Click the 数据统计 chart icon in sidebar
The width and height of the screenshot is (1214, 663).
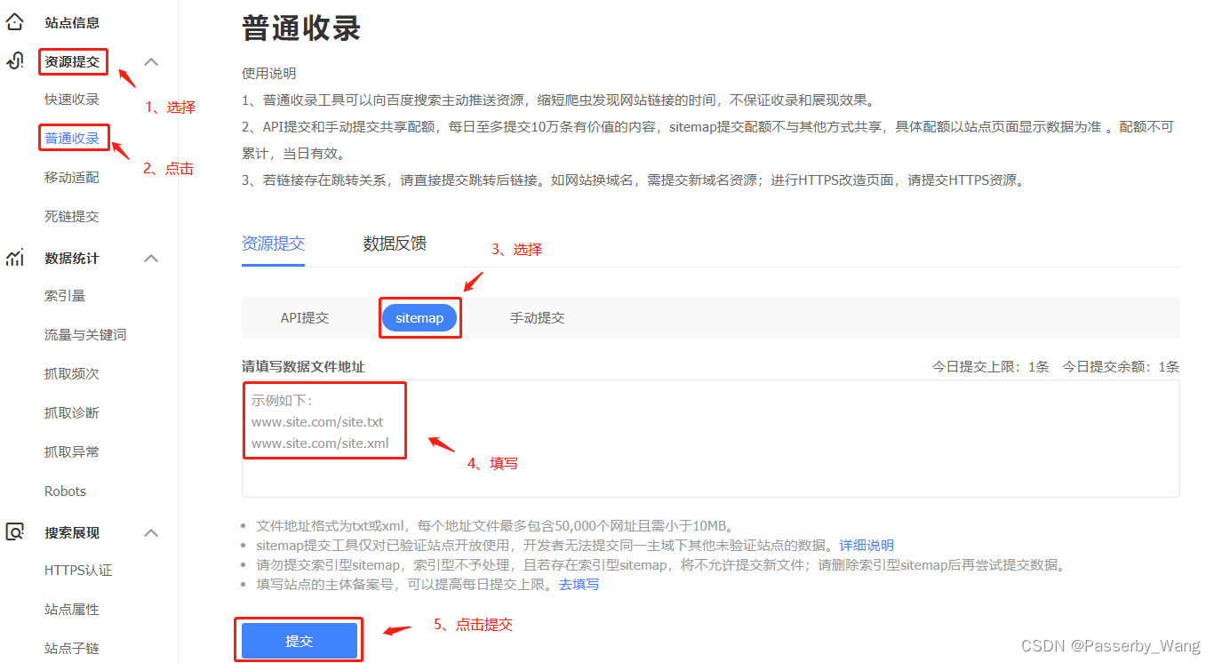pyautogui.click(x=14, y=258)
